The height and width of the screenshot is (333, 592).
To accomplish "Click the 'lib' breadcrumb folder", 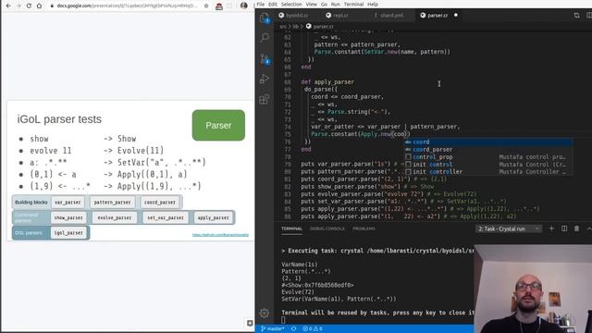I will coord(296,27).
